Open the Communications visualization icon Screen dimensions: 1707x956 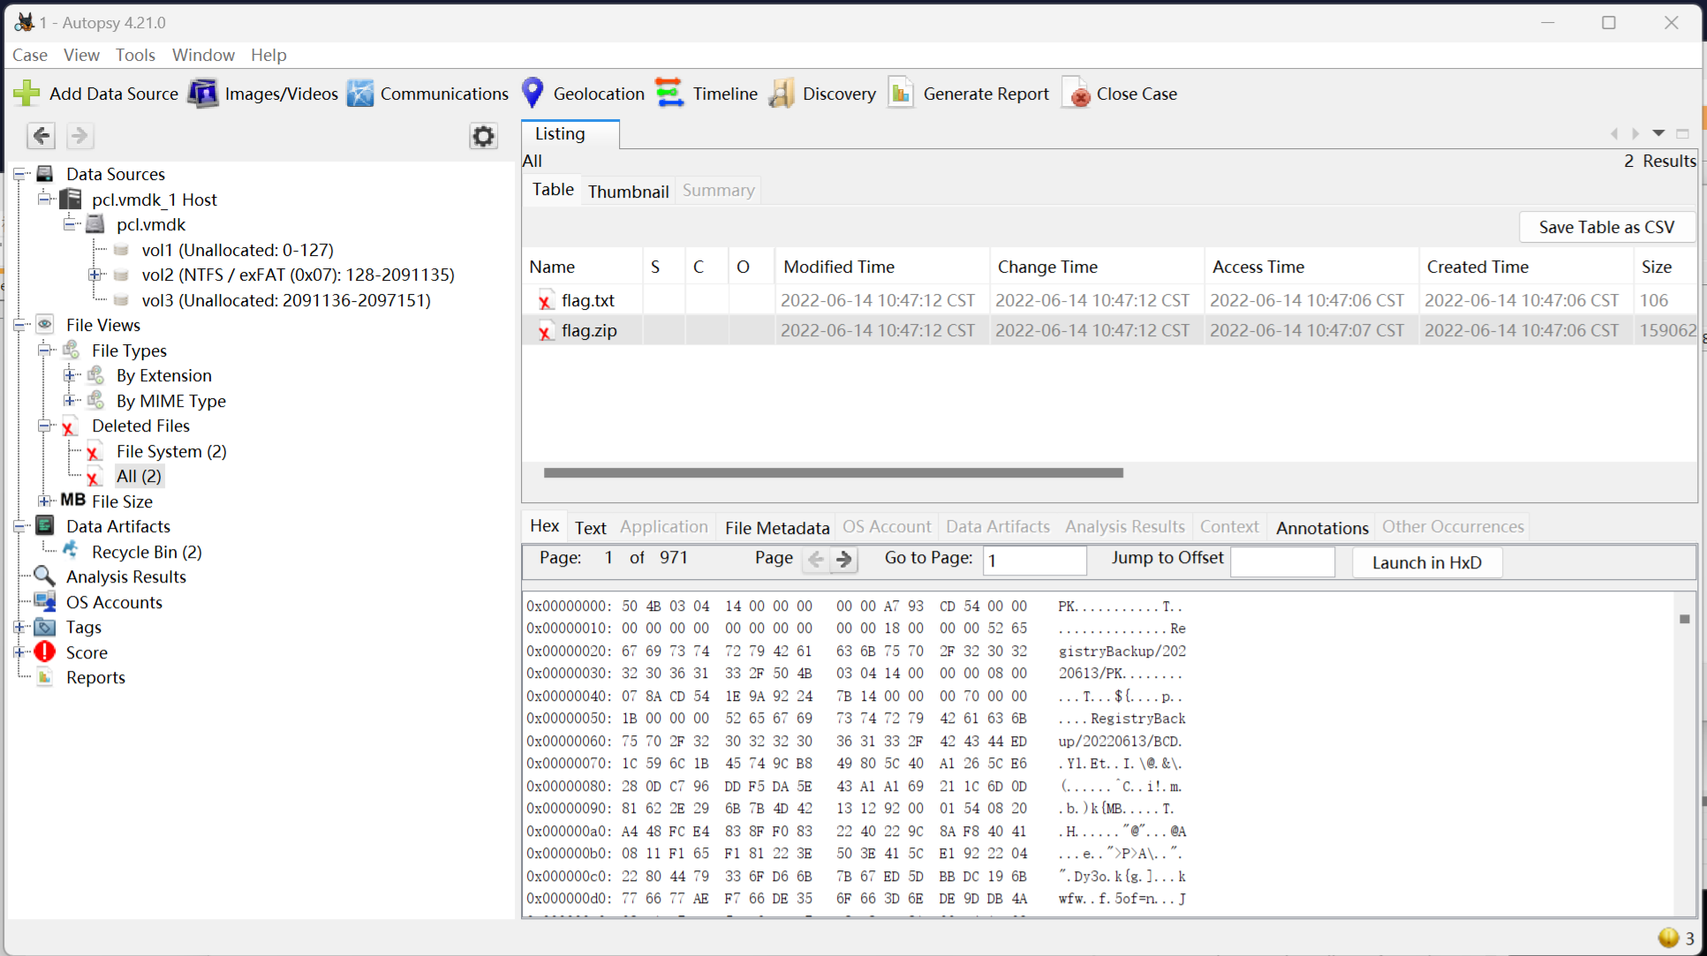(360, 94)
